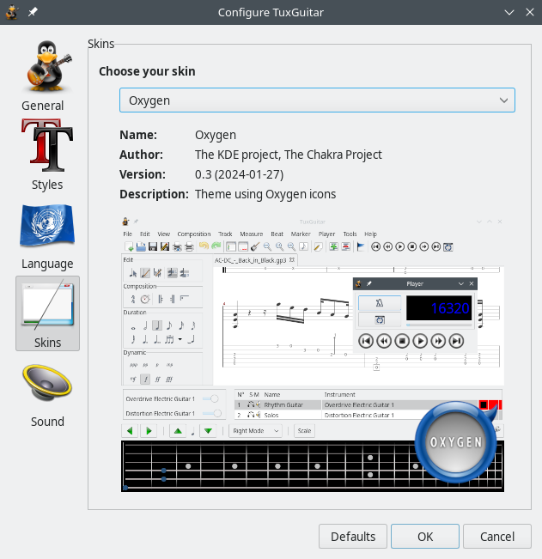542x559 pixels.
Task: Pin the window using the title bar pin
Action: [x=33, y=13]
